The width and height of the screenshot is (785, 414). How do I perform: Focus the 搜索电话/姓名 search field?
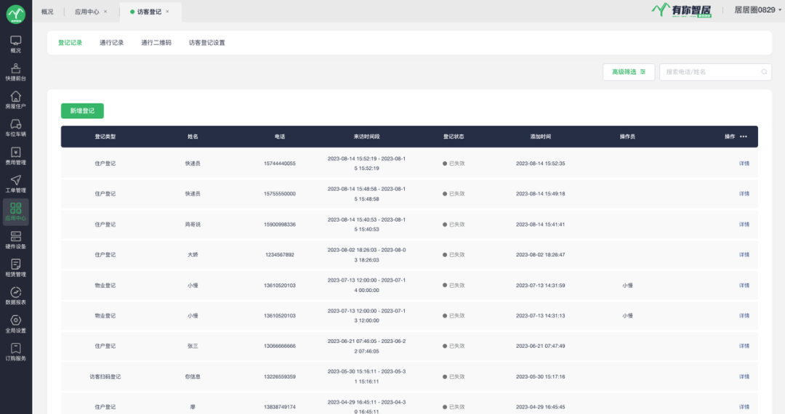pyautogui.click(x=709, y=72)
